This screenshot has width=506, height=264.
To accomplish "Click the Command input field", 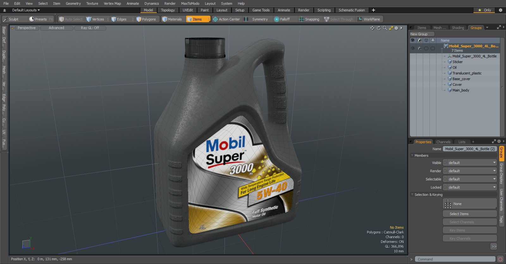I will coord(455,259).
